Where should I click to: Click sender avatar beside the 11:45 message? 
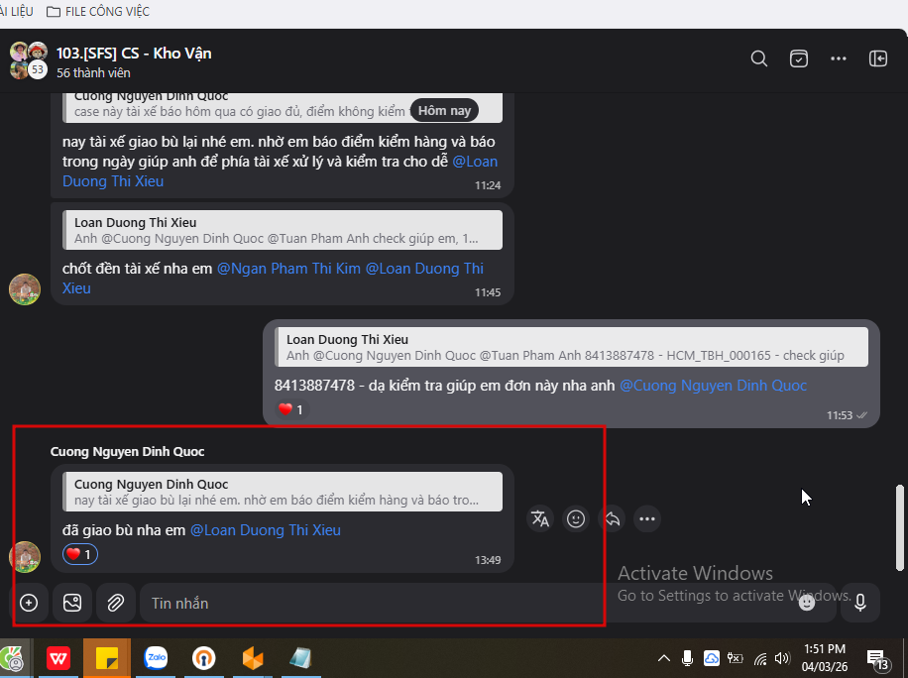(25, 289)
